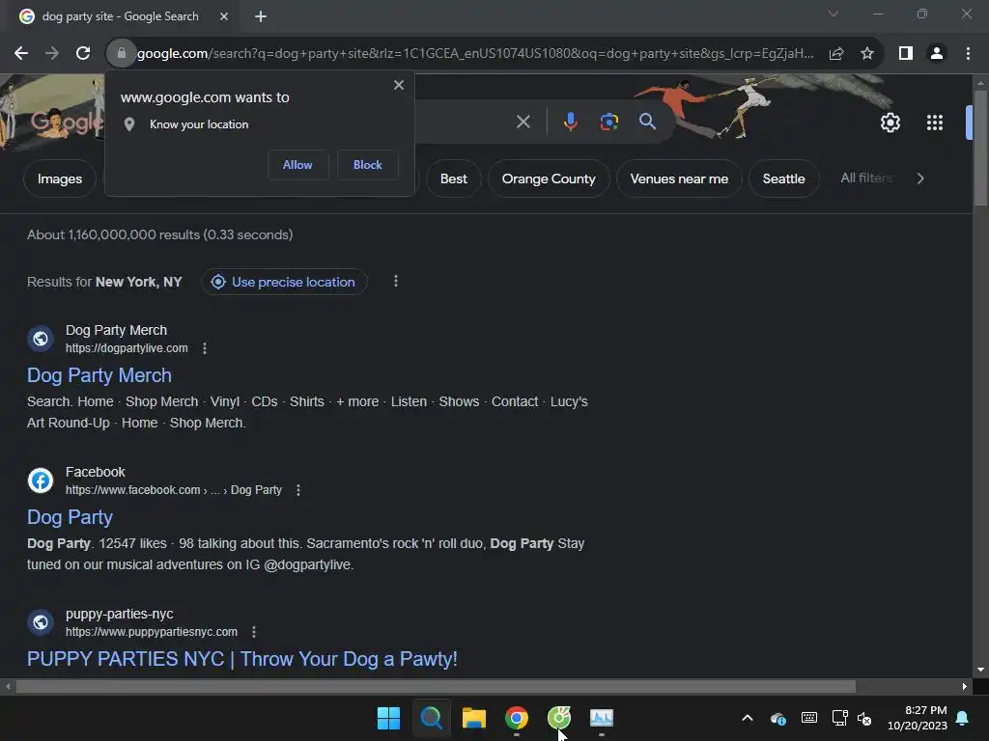Click the vertical scrollbar thumb
This screenshot has height=741, width=989.
tap(980, 148)
